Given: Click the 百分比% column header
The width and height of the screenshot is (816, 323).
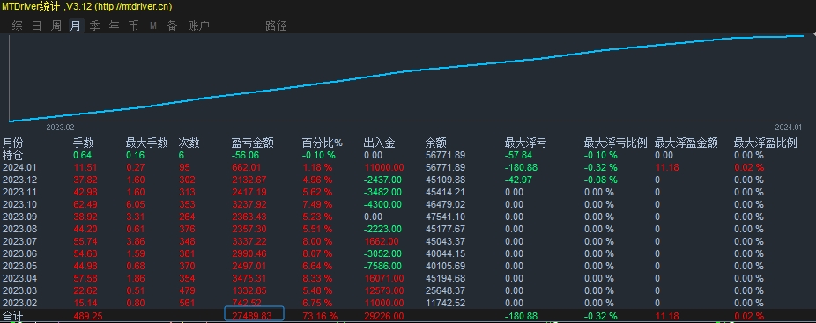Looking at the screenshot, I should pyautogui.click(x=323, y=143).
